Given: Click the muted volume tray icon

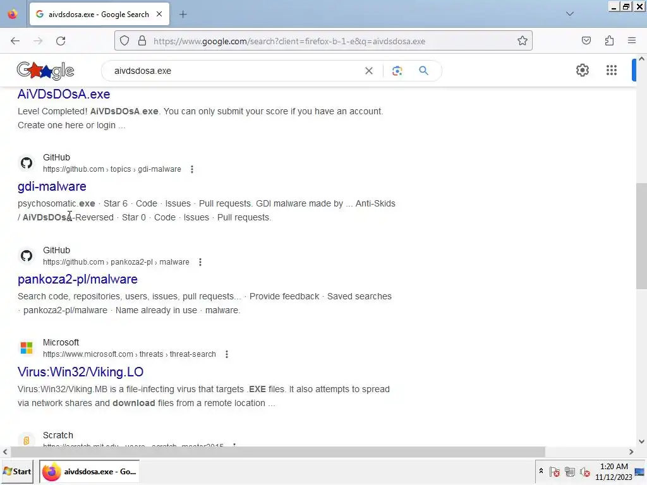Looking at the screenshot, I should click(584, 472).
